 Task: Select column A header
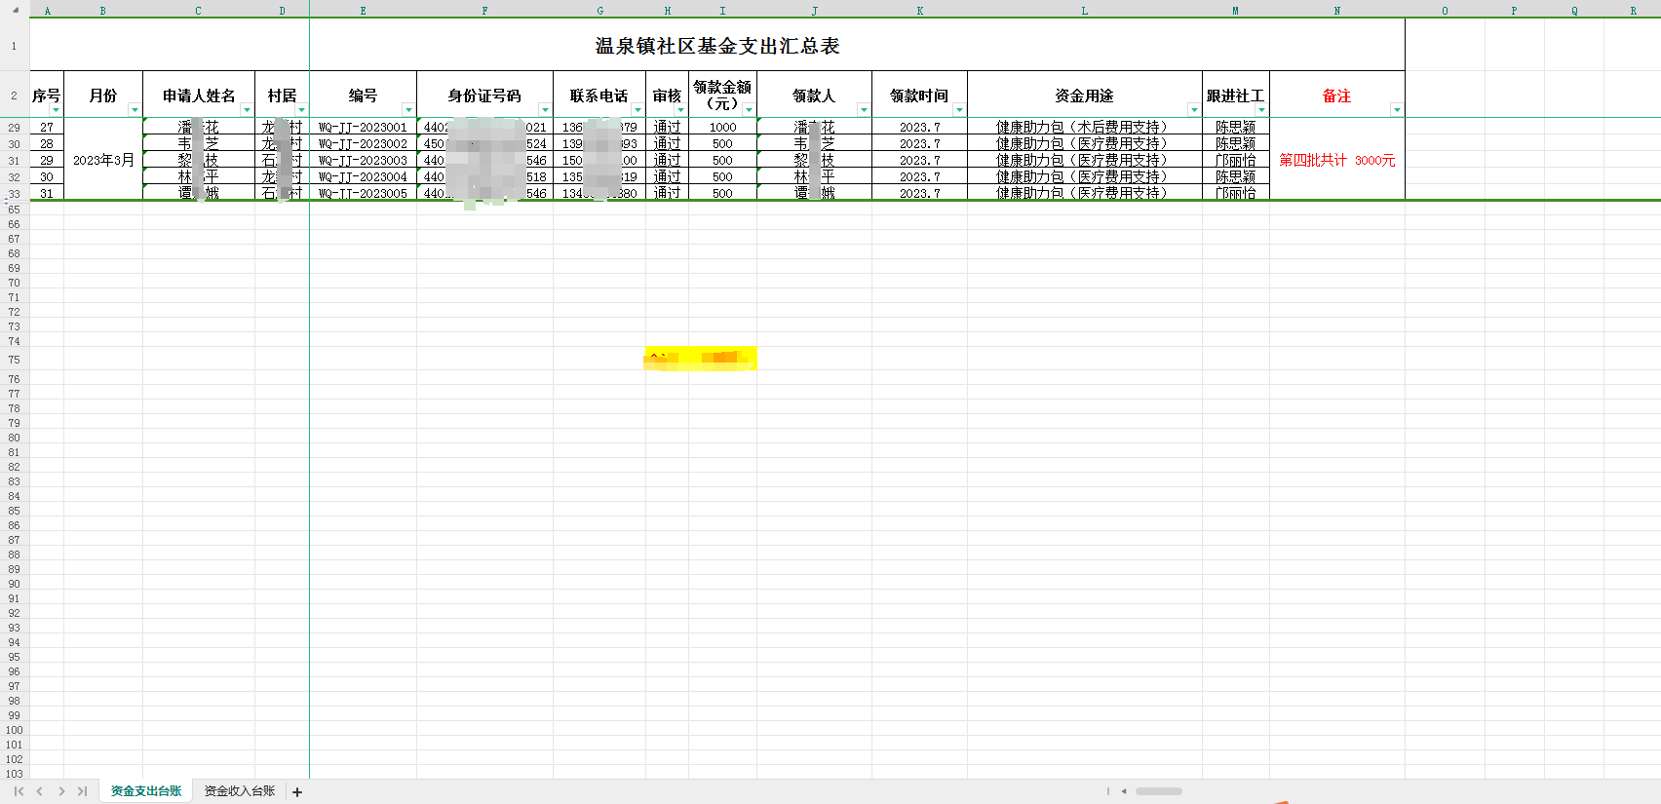pos(47,11)
